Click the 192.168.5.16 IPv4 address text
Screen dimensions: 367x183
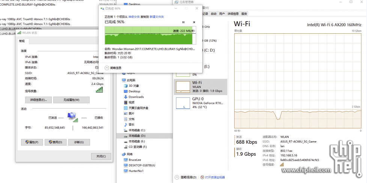pos(289,155)
